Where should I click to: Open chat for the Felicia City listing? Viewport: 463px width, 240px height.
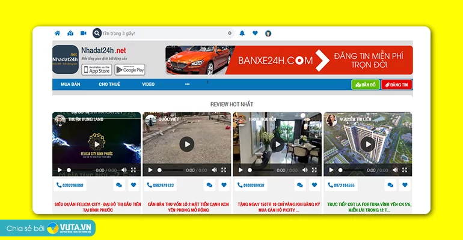point(119,185)
